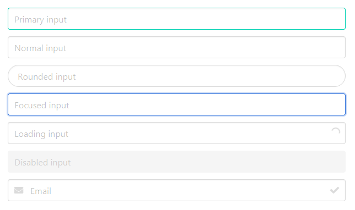Select the blue-outlined text box
This screenshot has width=355, height=210.
point(176,104)
